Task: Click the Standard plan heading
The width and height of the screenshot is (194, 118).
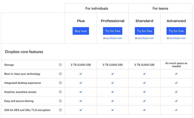Action: pyautogui.click(x=144, y=21)
